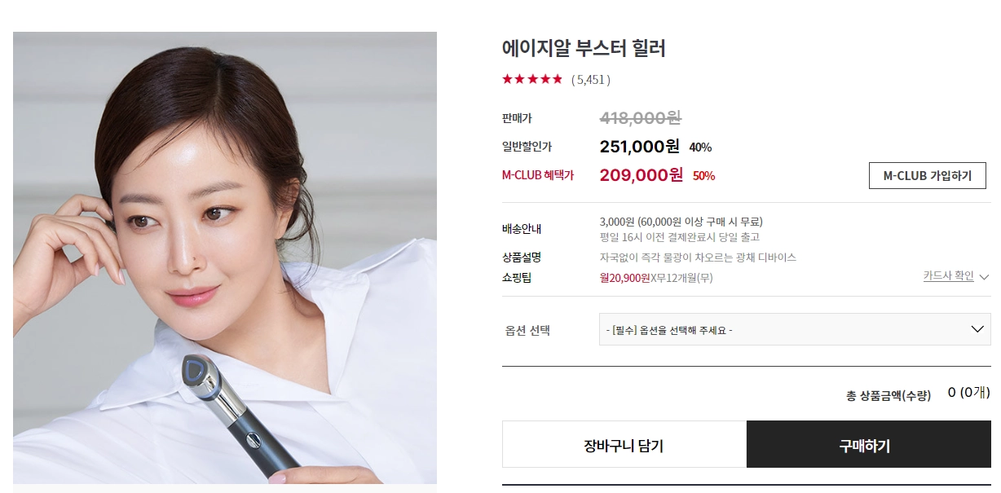Add to cart with 장바구니 담기

[x=624, y=445]
